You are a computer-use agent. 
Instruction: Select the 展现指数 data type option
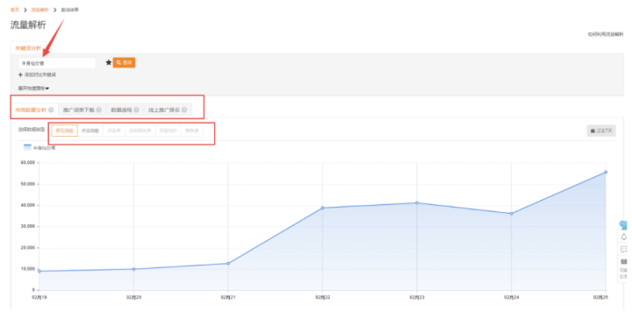[64, 131]
